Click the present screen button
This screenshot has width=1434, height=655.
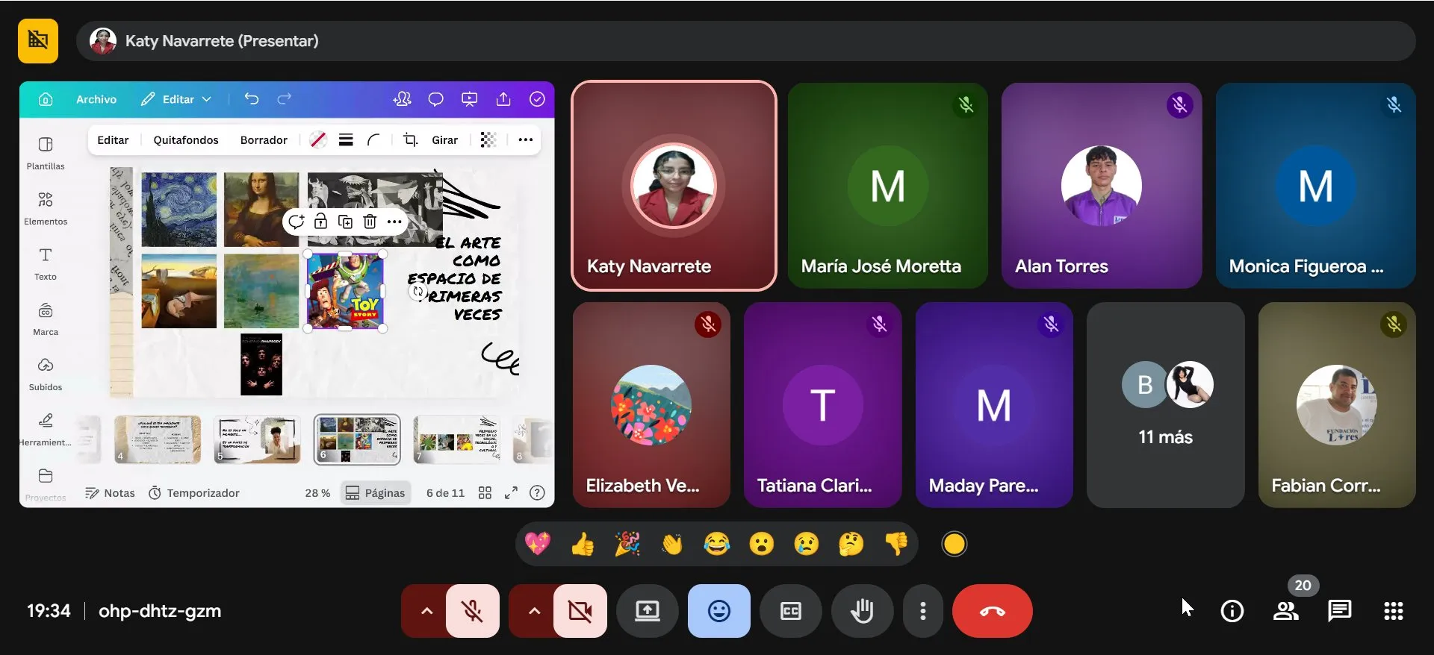click(647, 611)
